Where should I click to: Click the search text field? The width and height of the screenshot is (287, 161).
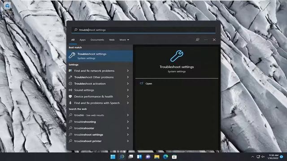coord(143,30)
